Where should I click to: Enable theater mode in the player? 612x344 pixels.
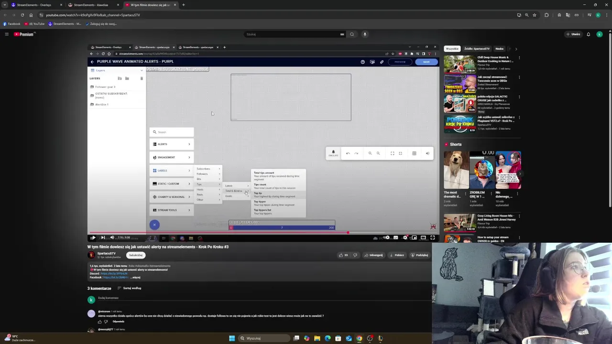coord(423,237)
